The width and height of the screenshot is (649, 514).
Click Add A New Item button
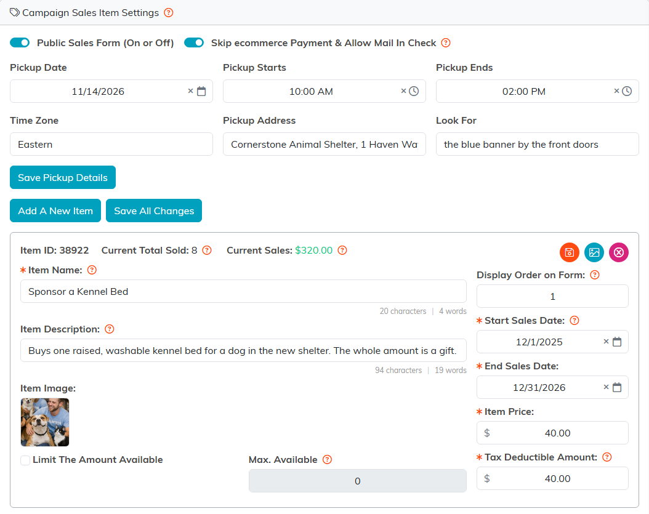55,211
